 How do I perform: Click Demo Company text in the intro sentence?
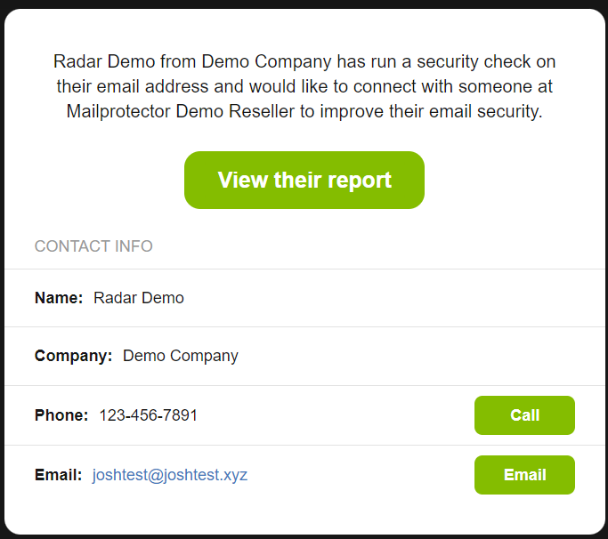(266, 62)
